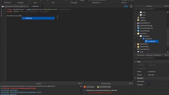Collapse the StarterGui node

click(x=135, y=34)
